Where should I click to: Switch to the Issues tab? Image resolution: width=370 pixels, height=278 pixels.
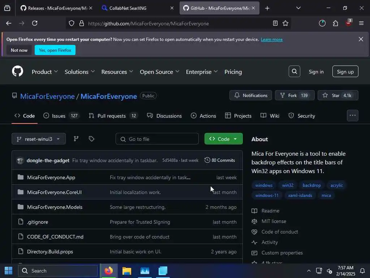[61, 116]
